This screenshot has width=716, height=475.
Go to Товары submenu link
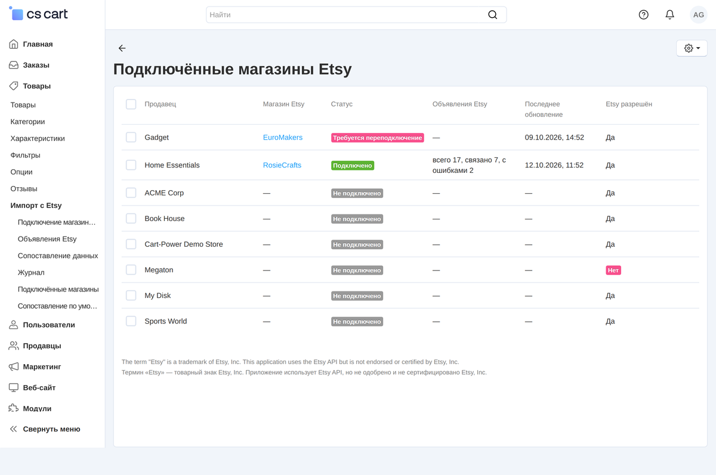[x=23, y=105]
